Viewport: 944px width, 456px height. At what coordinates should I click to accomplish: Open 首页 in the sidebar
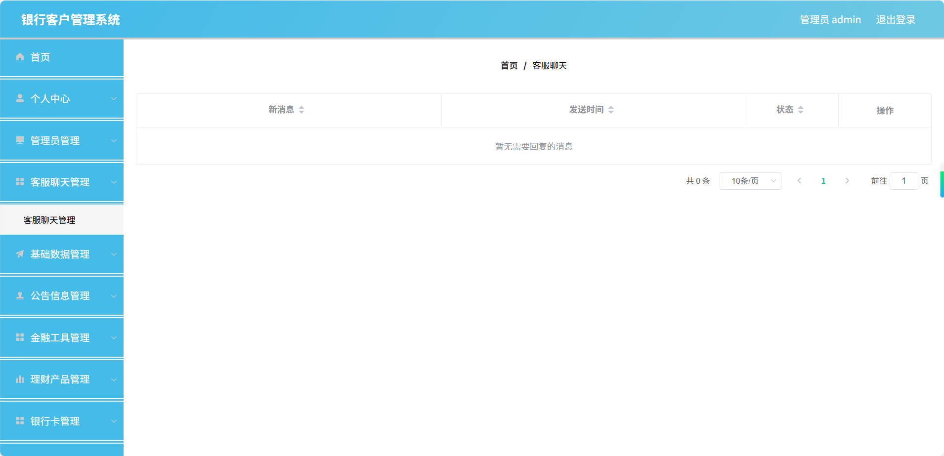click(62, 57)
